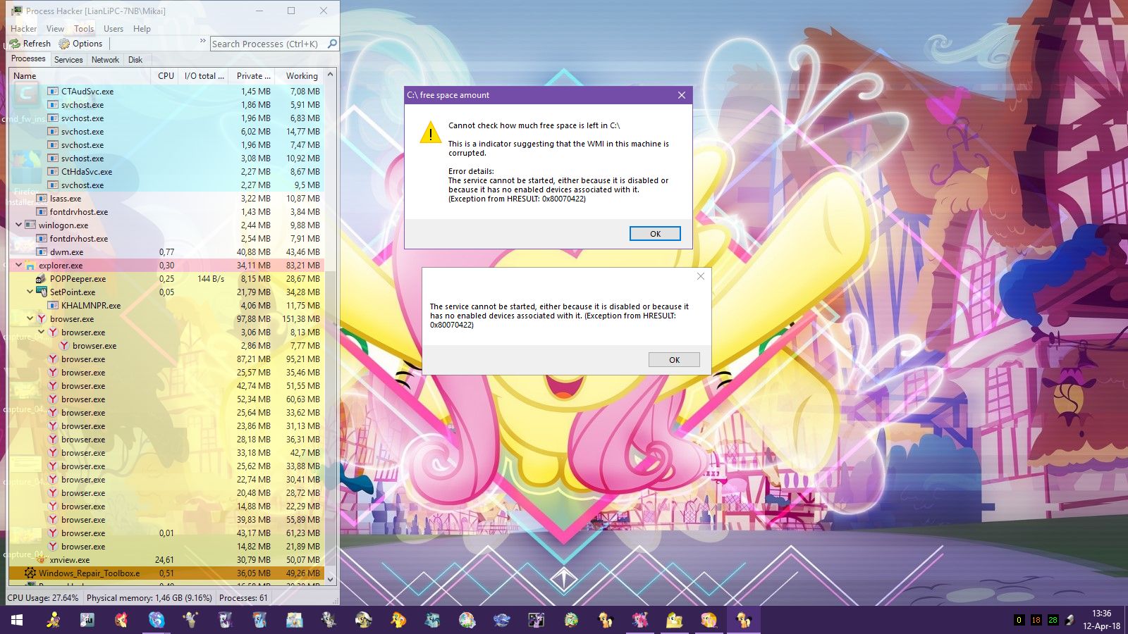Switch to the Network tab
Image resolution: width=1128 pixels, height=634 pixels.
point(105,60)
